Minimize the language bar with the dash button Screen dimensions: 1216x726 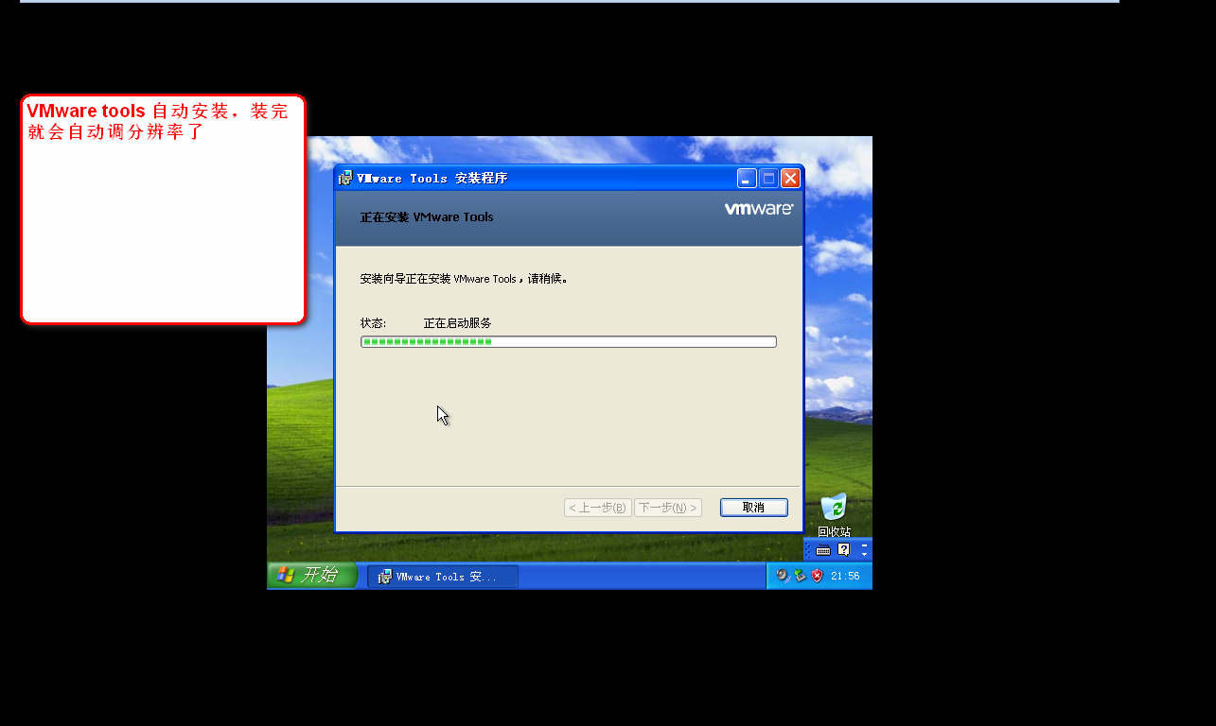click(x=864, y=545)
